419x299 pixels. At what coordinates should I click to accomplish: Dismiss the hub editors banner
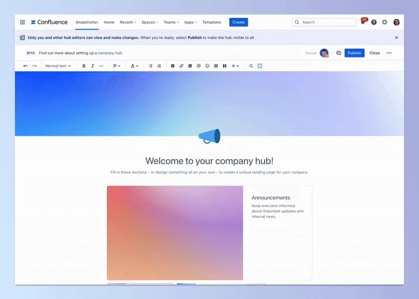tap(396, 38)
